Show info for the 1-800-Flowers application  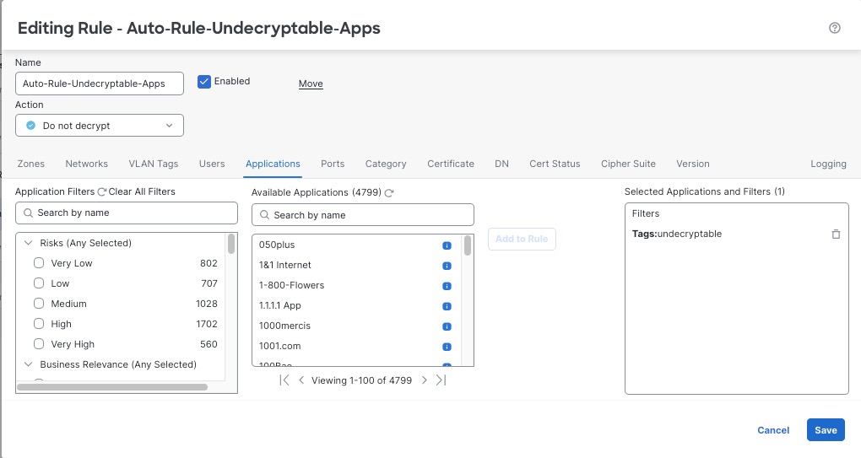(447, 286)
